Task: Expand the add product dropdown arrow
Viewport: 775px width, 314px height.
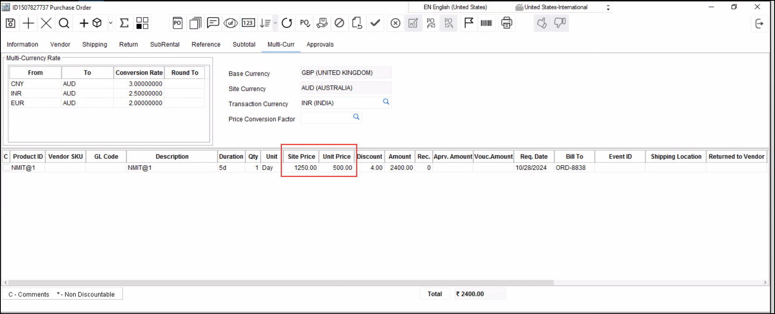Action: coord(110,23)
